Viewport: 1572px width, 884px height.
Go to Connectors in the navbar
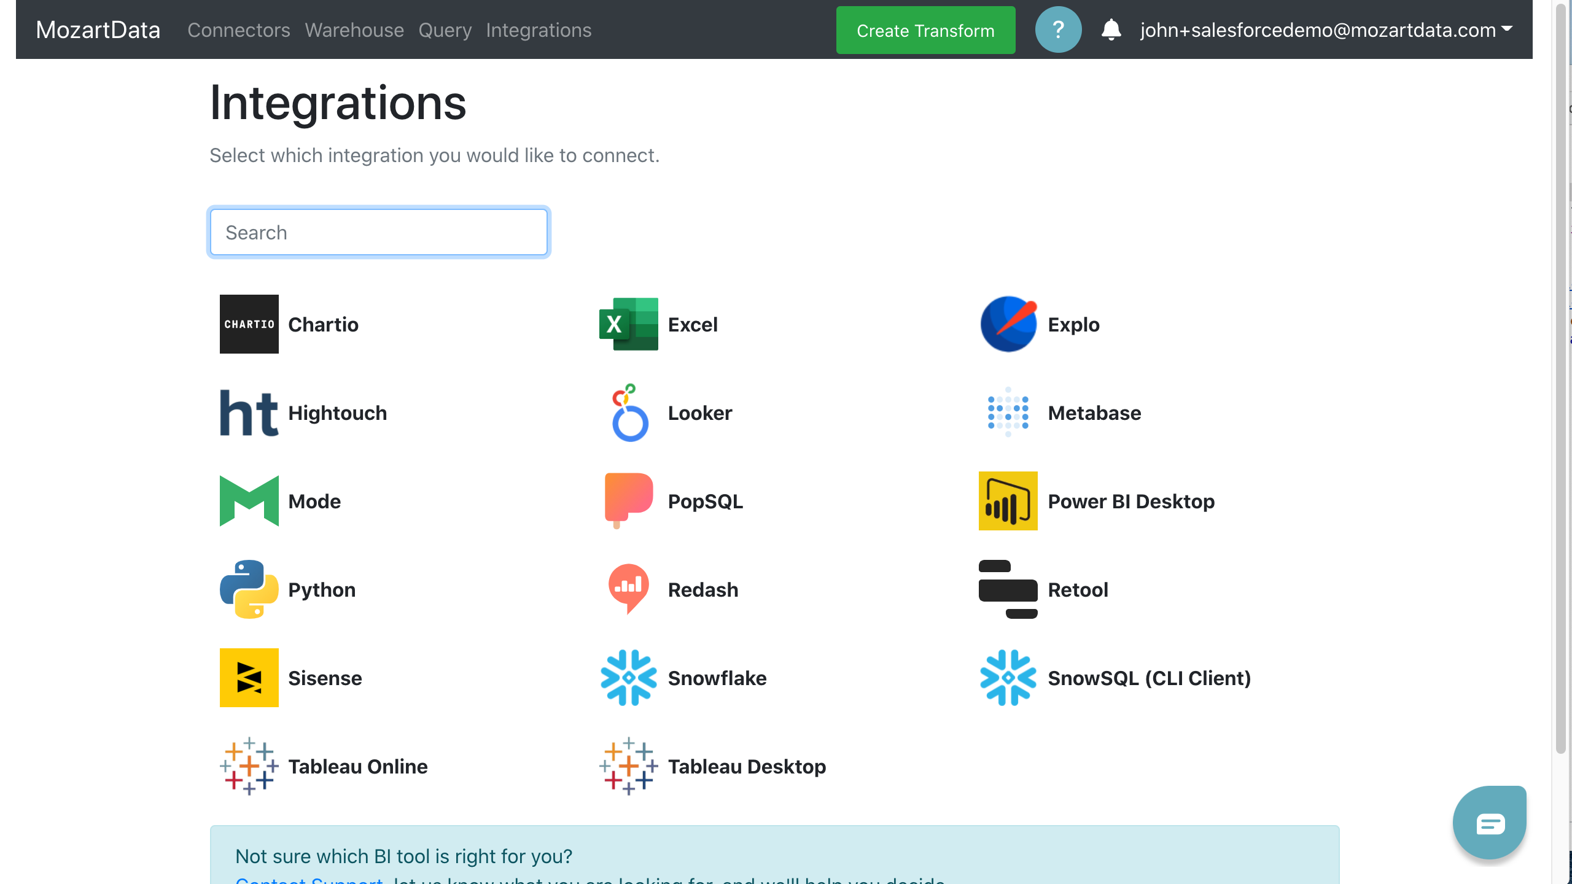[238, 30]
